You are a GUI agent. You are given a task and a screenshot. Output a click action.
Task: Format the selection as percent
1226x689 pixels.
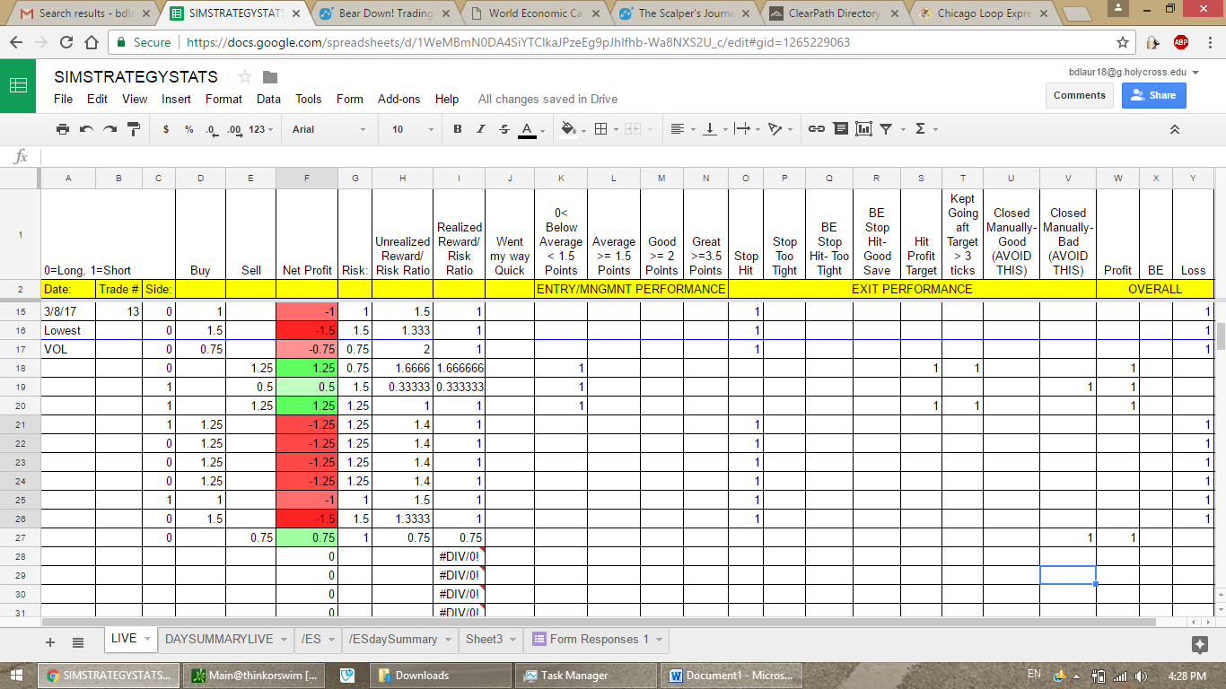click(188, 129)
